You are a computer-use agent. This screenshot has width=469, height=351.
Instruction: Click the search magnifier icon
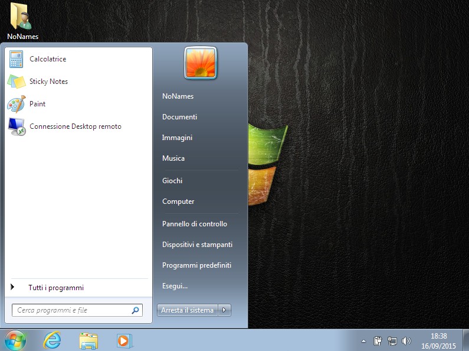point(135,310)
